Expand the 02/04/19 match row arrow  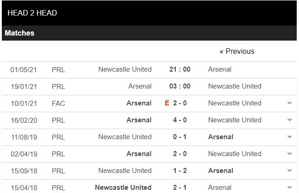289,154
